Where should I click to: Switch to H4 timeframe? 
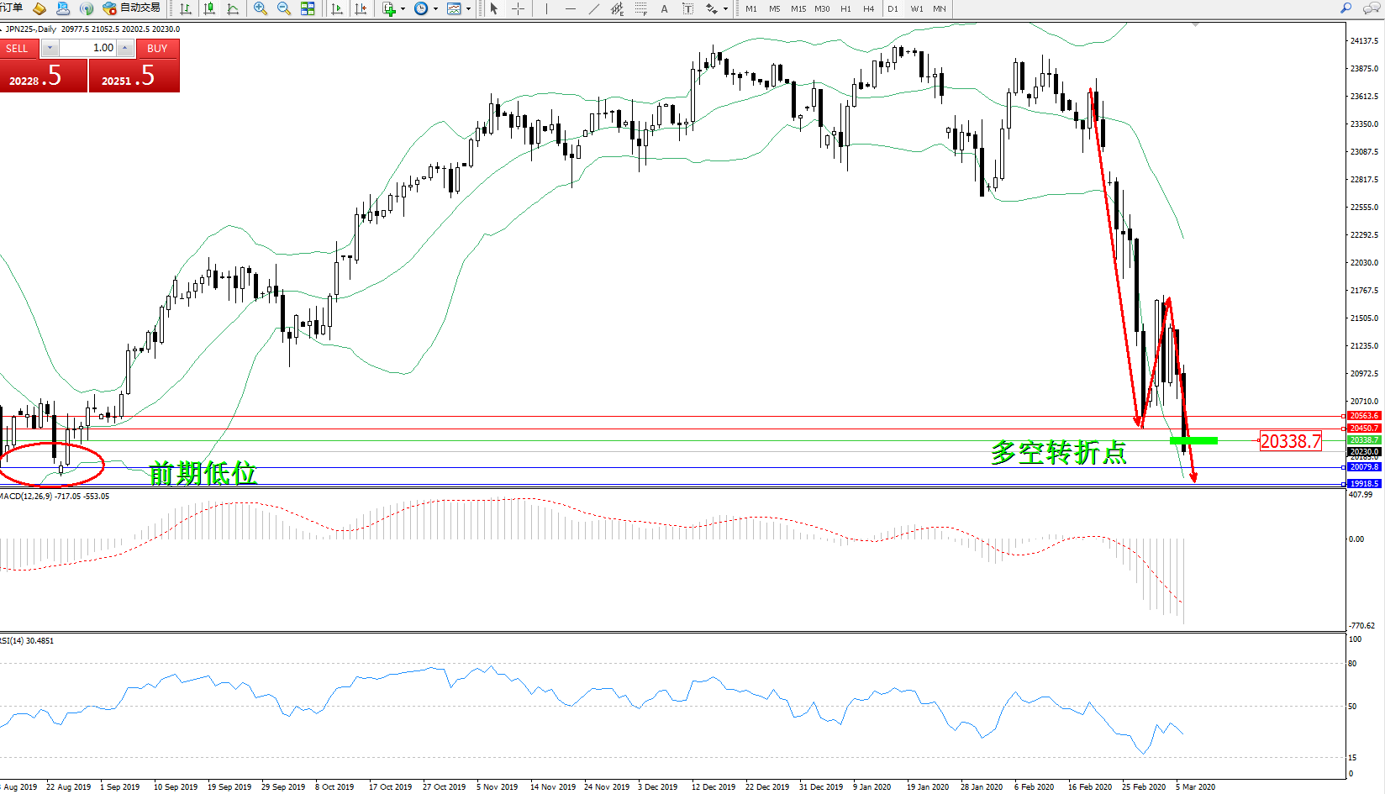(869, 8)
